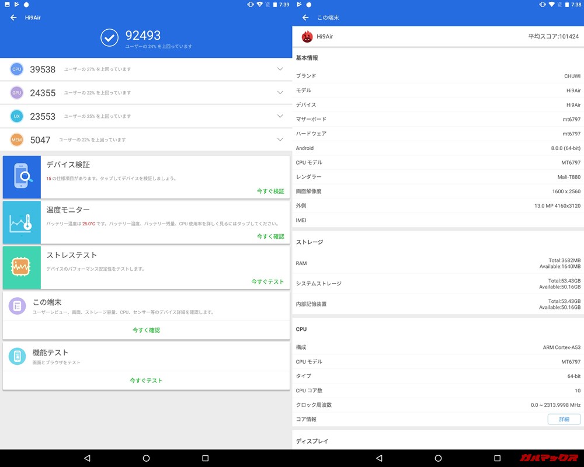
Task: Click the AnTuTu logo beside Hi9Air
Action: 306,36
